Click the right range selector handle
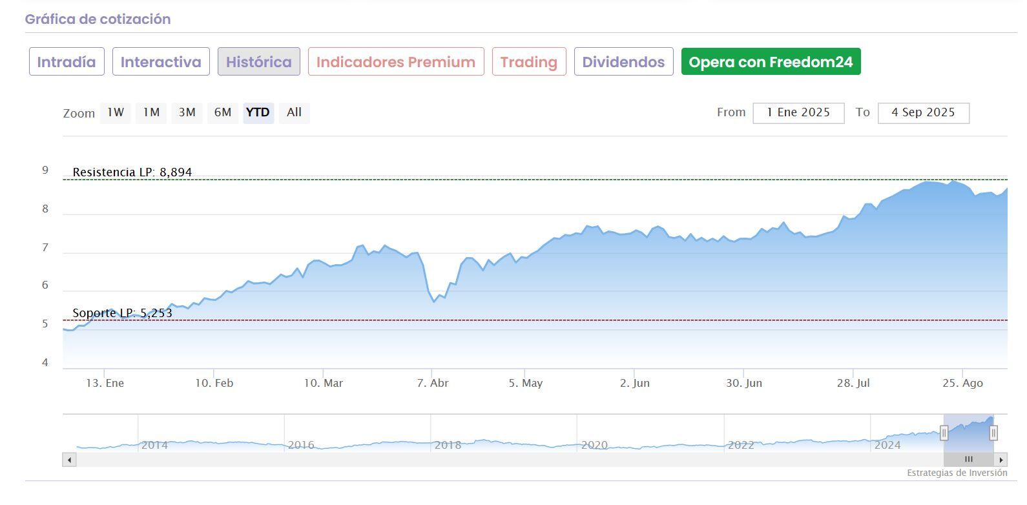This screenshot has height=505, width=1027. point(993,433)
